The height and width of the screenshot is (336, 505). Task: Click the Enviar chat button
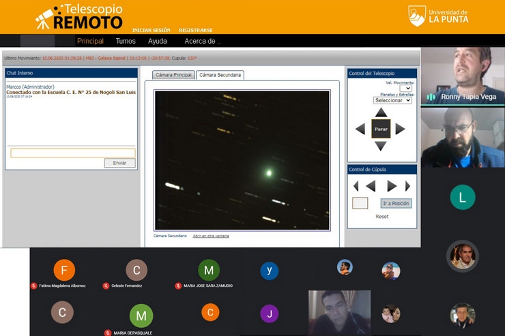click(x=120, y=163)
